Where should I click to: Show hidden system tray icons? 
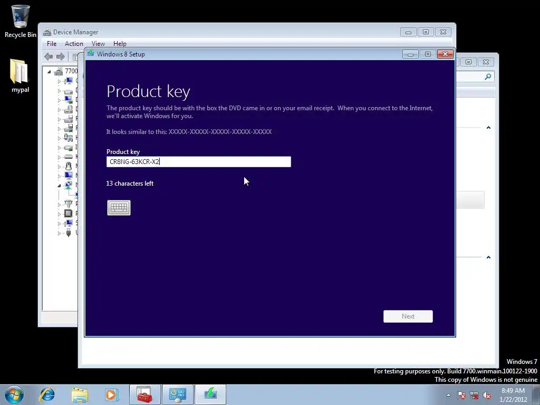point(448,395)
